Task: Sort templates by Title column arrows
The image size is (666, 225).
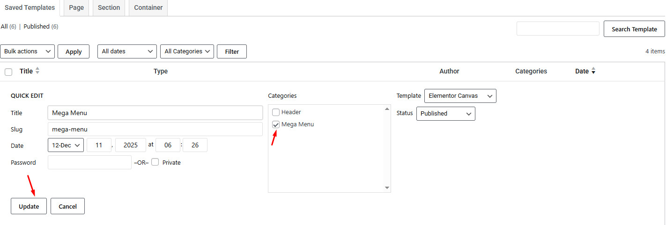Action: 37,71
